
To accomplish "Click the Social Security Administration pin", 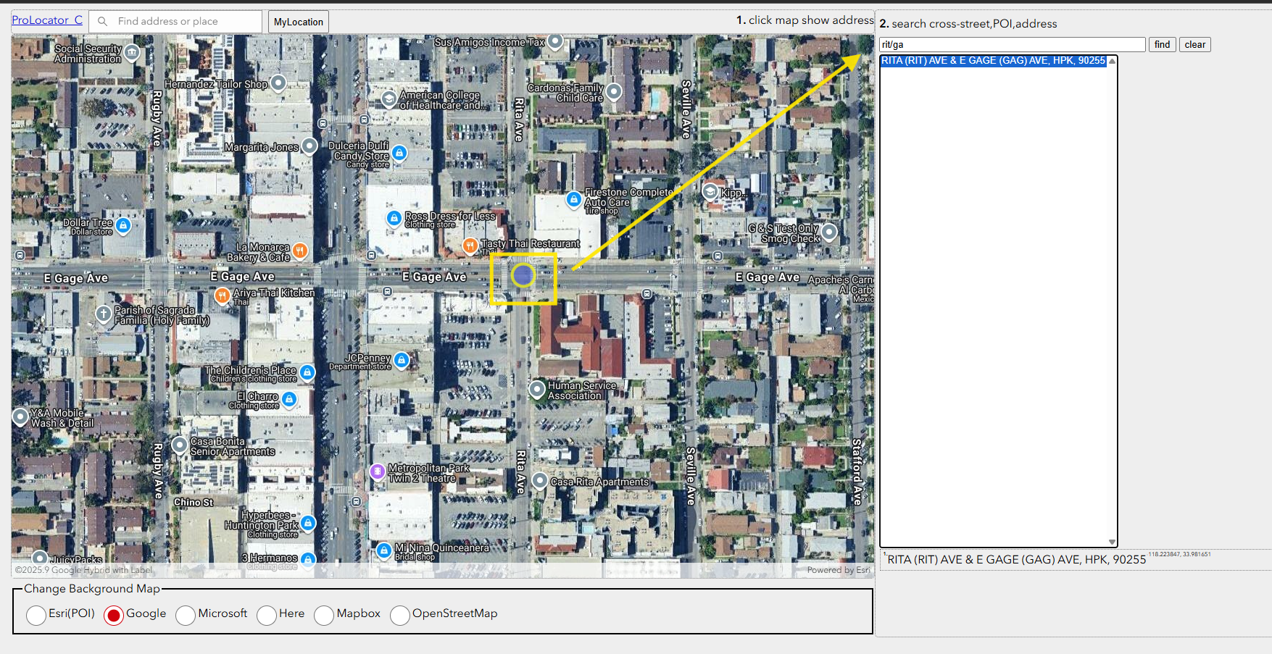I will (132, 52).
